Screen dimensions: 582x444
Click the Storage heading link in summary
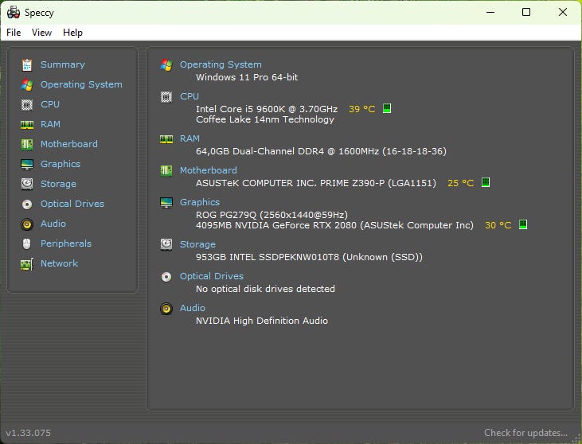click(x=197, y=244)
